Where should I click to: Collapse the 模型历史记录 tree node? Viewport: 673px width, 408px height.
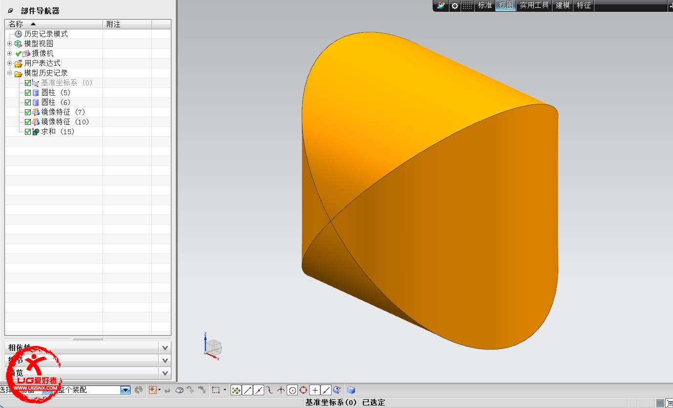tap(9, 73)
